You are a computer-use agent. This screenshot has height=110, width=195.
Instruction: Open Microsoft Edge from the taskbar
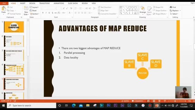pyautogui.click(x=74, y=105)
